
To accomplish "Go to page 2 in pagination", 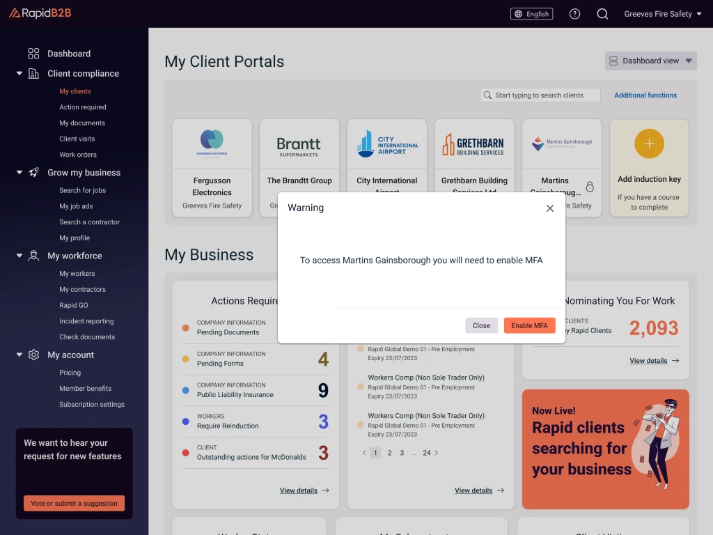I will (x=389, y=453).
